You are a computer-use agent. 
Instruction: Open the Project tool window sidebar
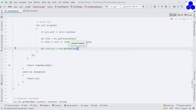[x=2, y=14]
